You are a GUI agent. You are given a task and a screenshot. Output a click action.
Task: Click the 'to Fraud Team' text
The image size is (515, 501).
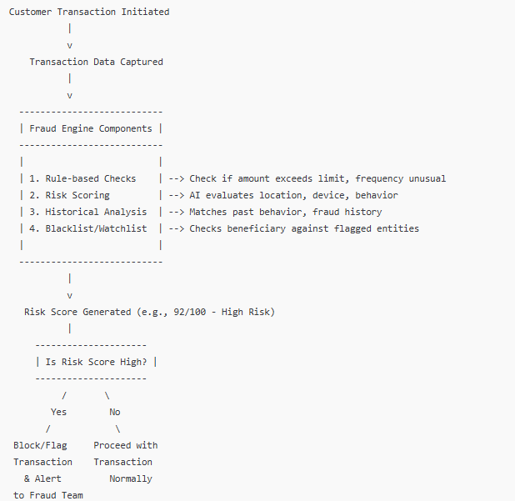(x=48, y=495)
